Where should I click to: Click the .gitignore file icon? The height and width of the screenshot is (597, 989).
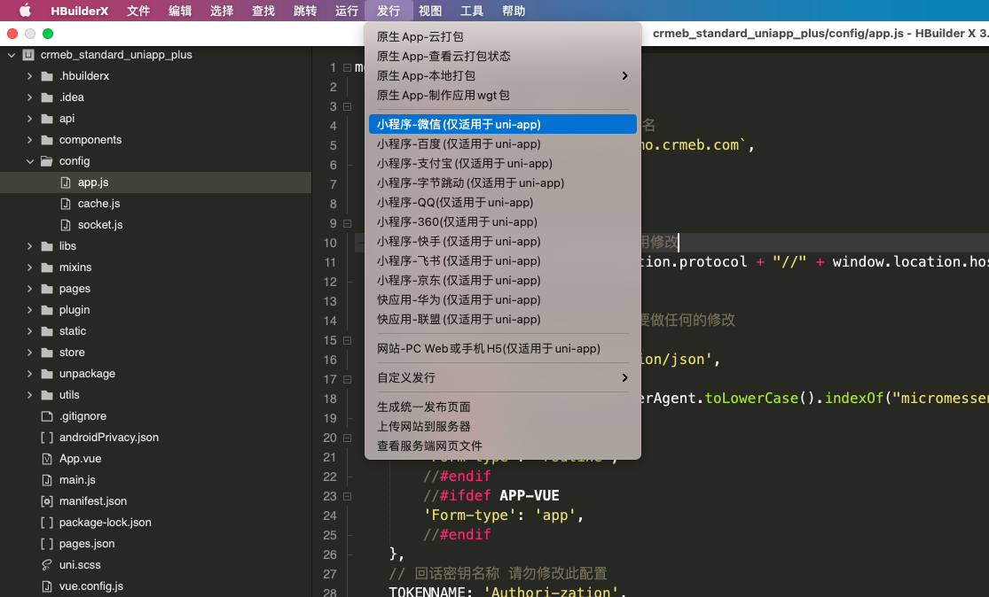pos(47,416)
